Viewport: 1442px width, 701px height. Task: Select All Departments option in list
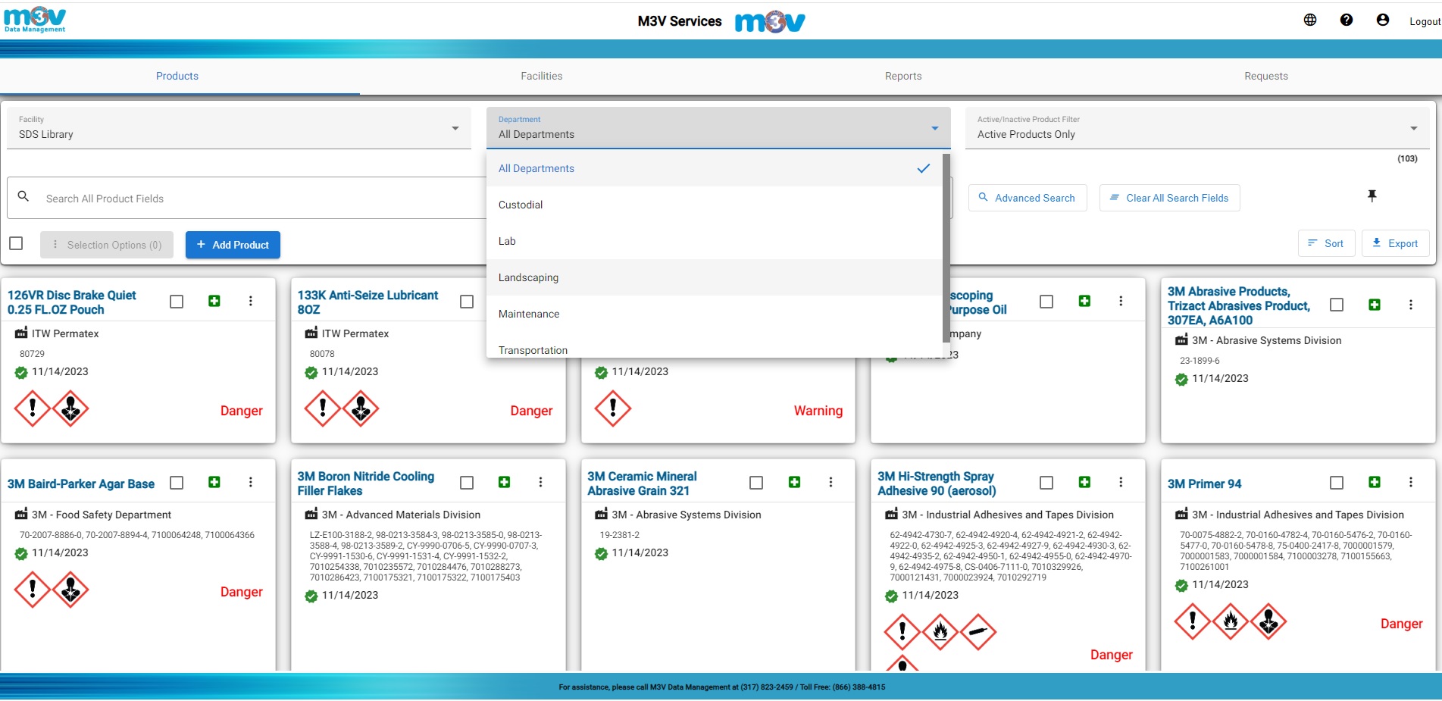714,168
